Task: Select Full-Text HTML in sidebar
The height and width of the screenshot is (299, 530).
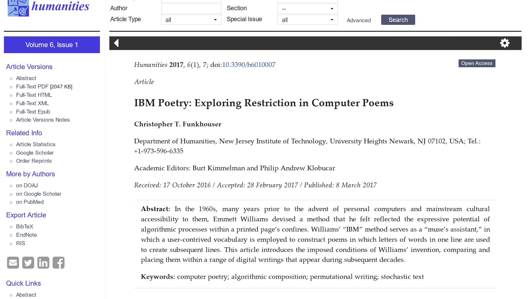Action: (34, 95)
